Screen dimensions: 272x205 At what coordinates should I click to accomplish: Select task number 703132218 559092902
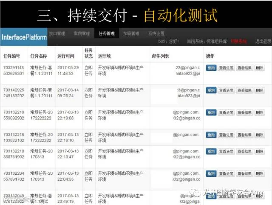point(14,115)
